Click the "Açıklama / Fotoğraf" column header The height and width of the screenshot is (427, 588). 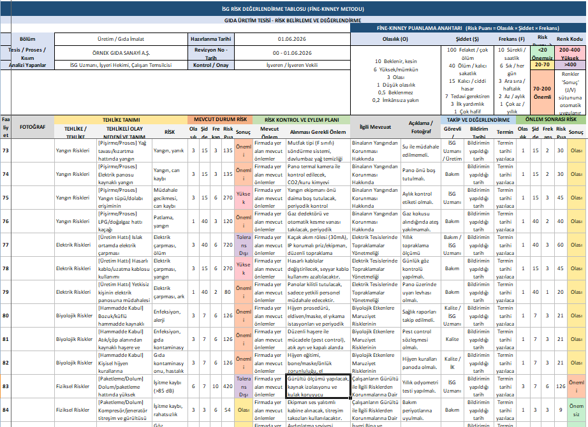click(x=421, y=127)
